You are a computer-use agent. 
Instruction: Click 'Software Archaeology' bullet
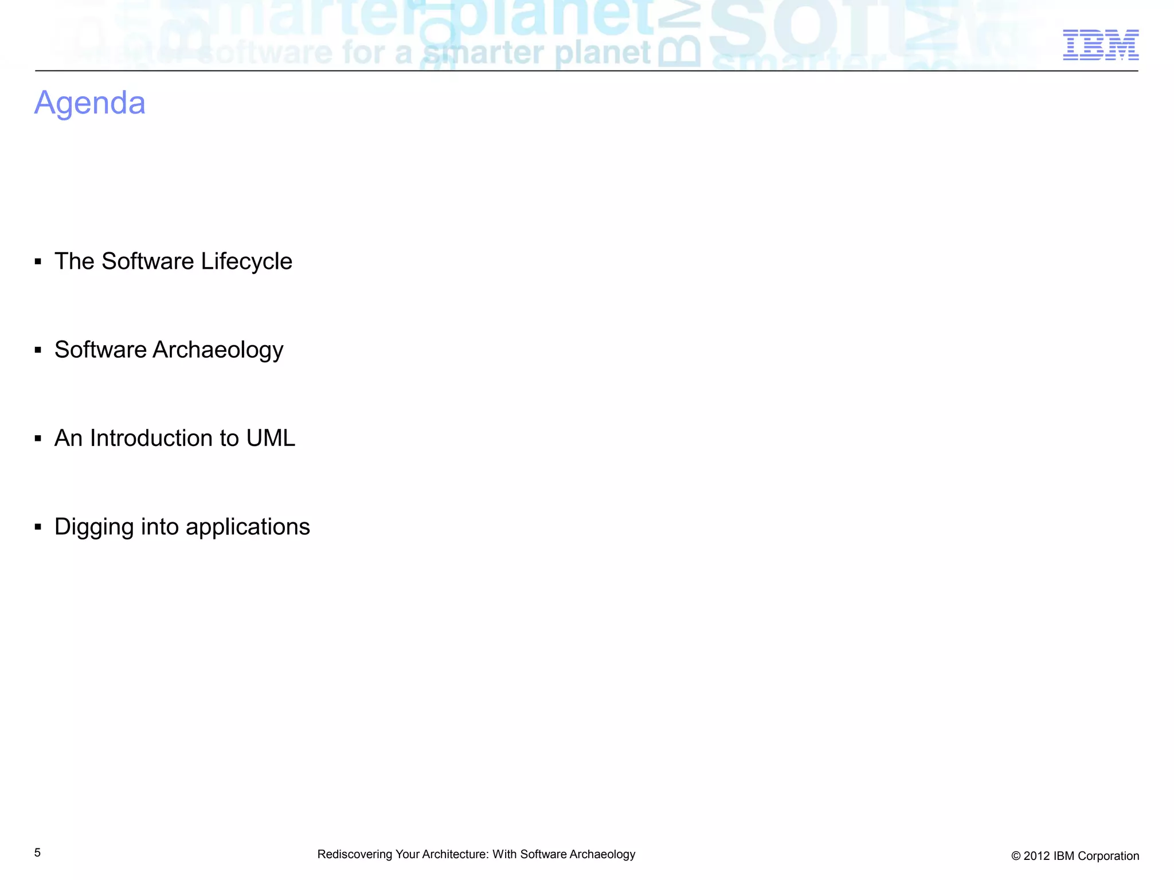point(169,350)
